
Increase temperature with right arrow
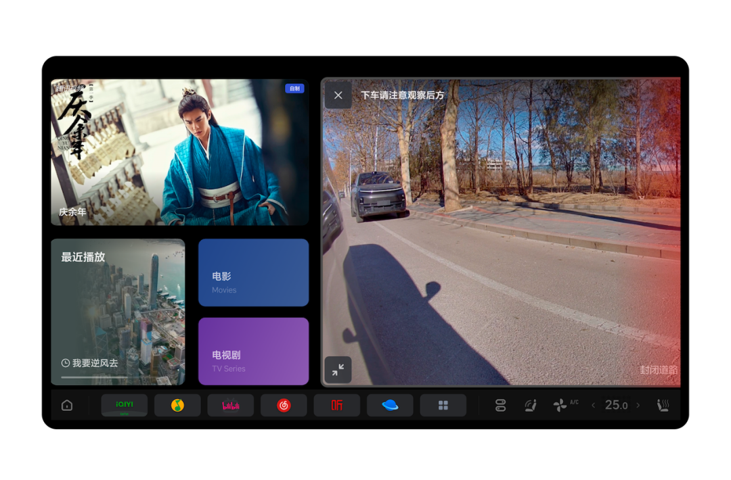pyautogui.click(x=638, y=405)
